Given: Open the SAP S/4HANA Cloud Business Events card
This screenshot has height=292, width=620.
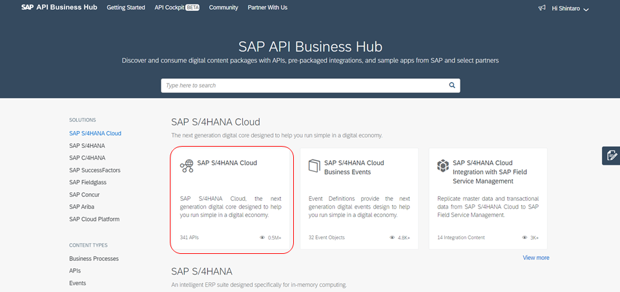Looking at the screenshot, I should coord(359,199).
